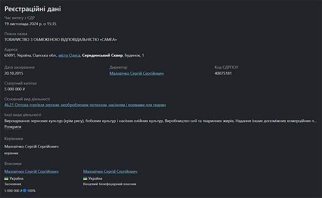The height and width of the screenshot is (198, 322).
Task: Open the 46.21 Оптова торгівля зерном activity link
Action: pyautogui.click(x=85, y=105)
